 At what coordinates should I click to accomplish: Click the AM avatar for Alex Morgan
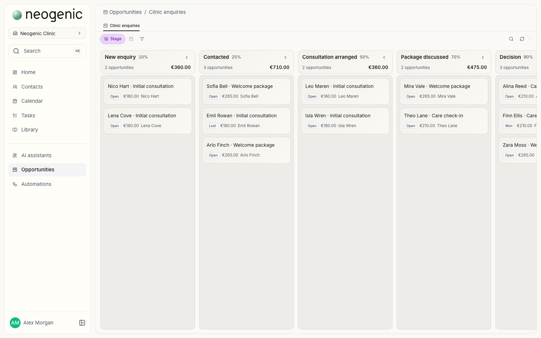point(15,323)
